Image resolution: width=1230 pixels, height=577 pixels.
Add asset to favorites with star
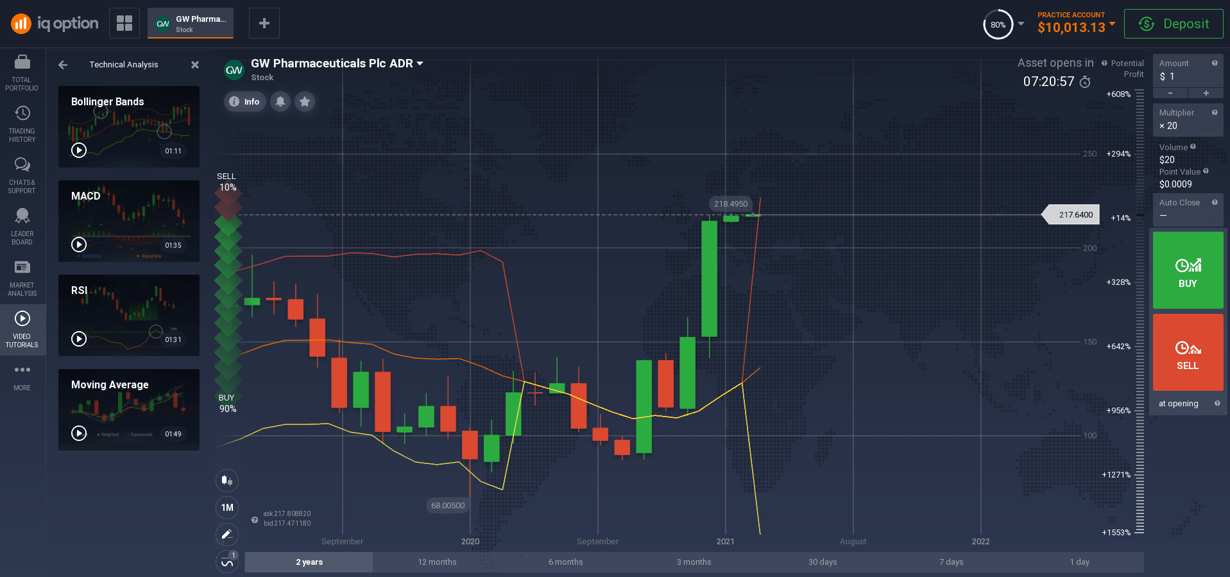tap(305, 101)
